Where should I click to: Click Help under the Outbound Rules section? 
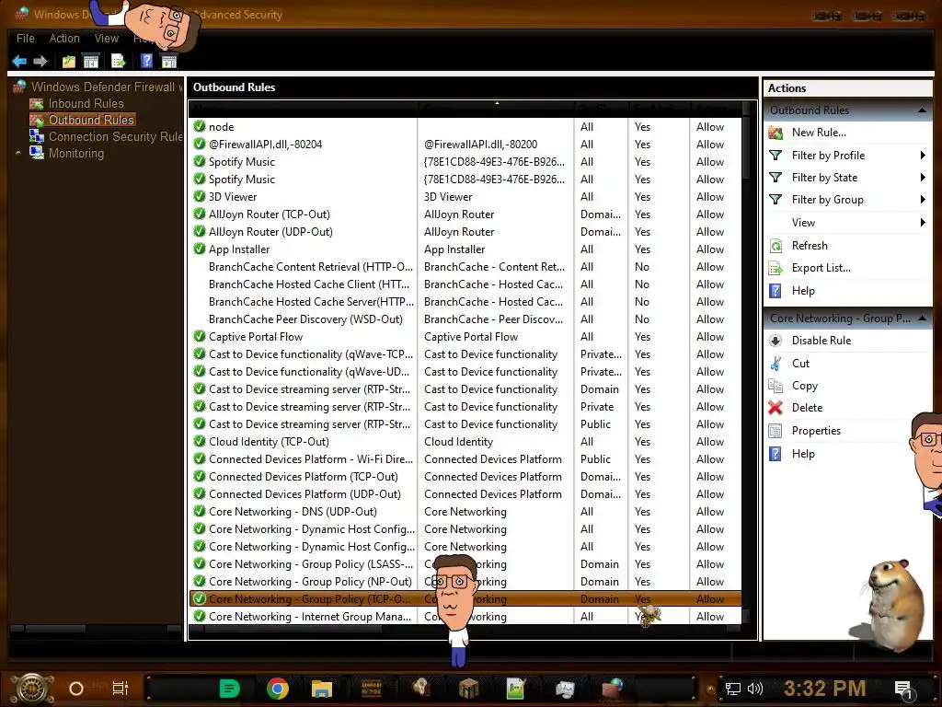click(x=803, y=290)
